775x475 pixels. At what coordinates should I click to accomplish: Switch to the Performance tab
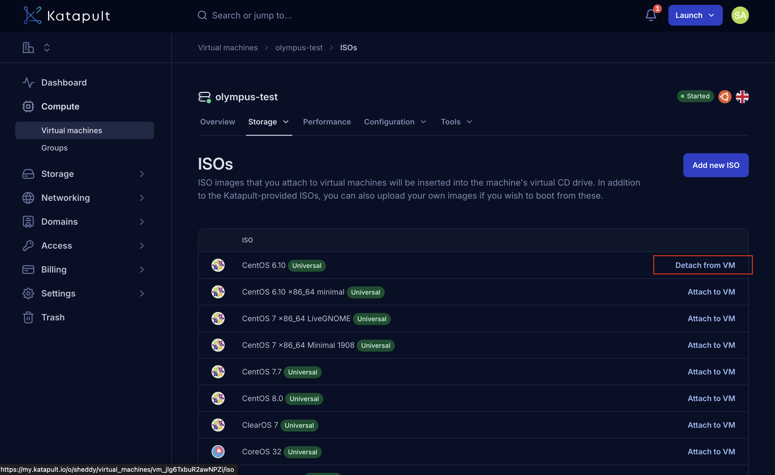[x=327, y=122]
